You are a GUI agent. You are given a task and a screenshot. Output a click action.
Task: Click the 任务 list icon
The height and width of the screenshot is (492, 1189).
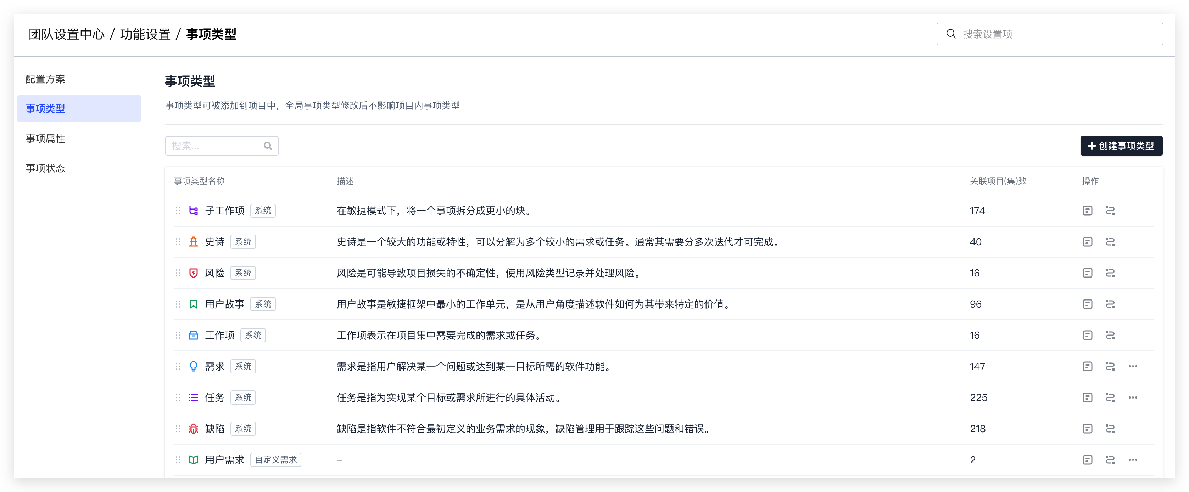point(194,397)
